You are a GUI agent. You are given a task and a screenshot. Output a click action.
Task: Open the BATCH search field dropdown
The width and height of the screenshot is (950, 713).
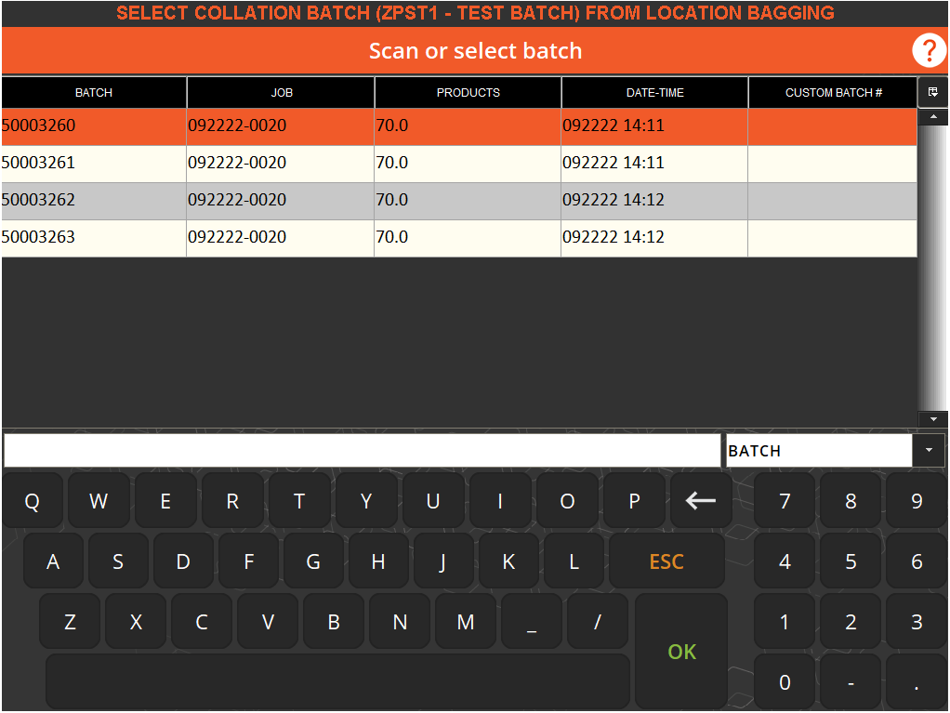(929, 450)
